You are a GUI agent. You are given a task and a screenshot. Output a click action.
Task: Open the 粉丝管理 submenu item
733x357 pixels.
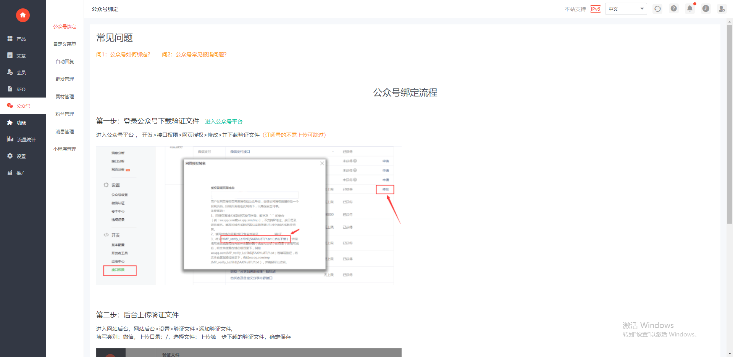65,114
